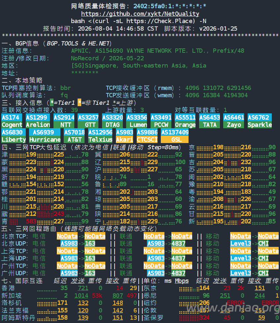Click the report time 2026-08-04 14:46:58
The height and width of the screenshot is (323, 280).
118,28
